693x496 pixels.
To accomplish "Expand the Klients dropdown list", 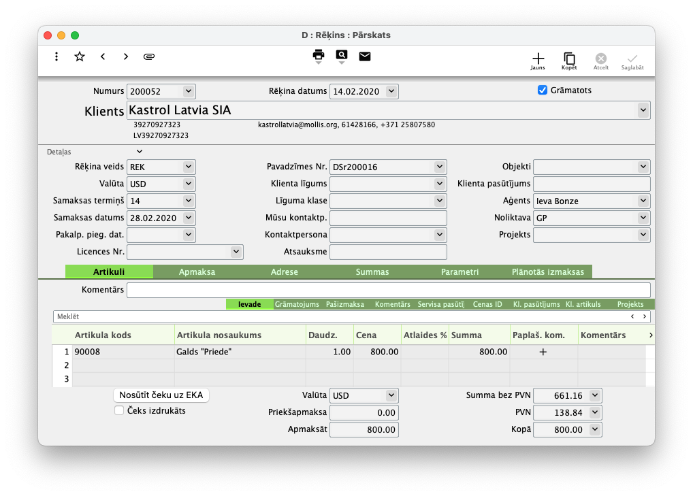I will pyautogui.click(x=643, y=110).
